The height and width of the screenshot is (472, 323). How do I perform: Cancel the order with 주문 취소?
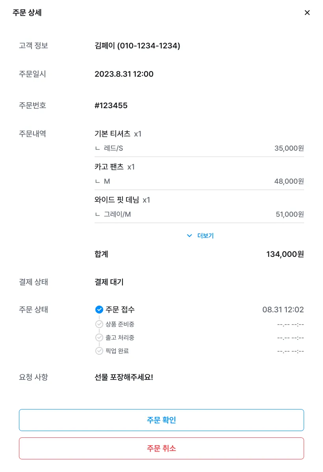coord(161,448)
